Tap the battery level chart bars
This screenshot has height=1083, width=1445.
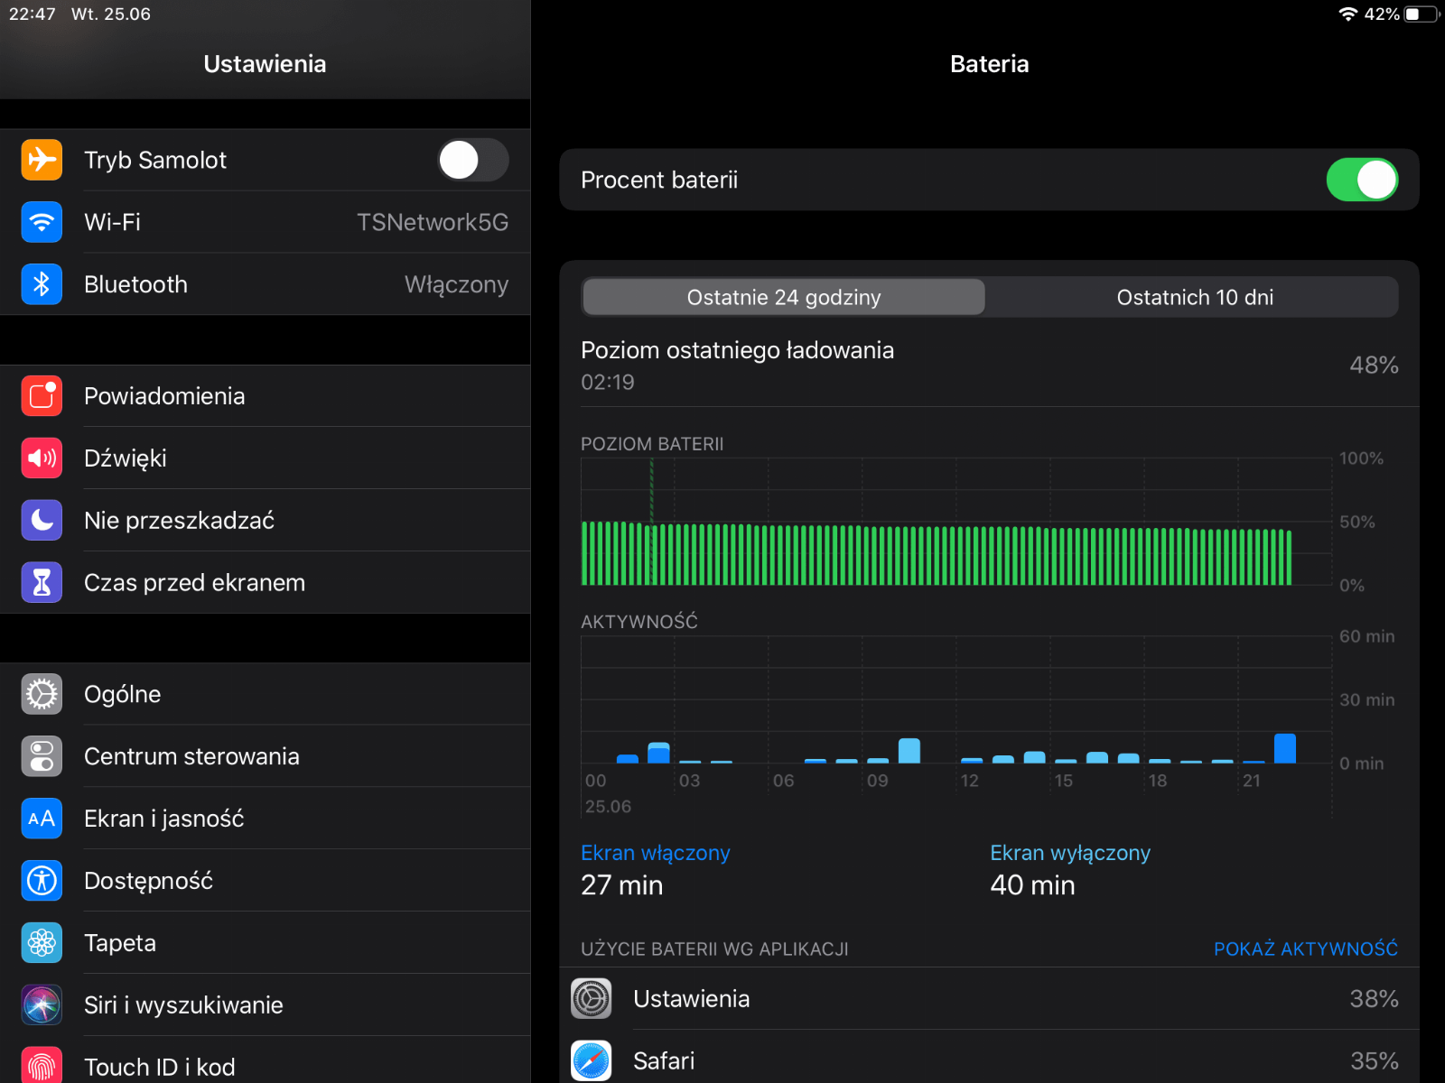[x=936, y=554]
